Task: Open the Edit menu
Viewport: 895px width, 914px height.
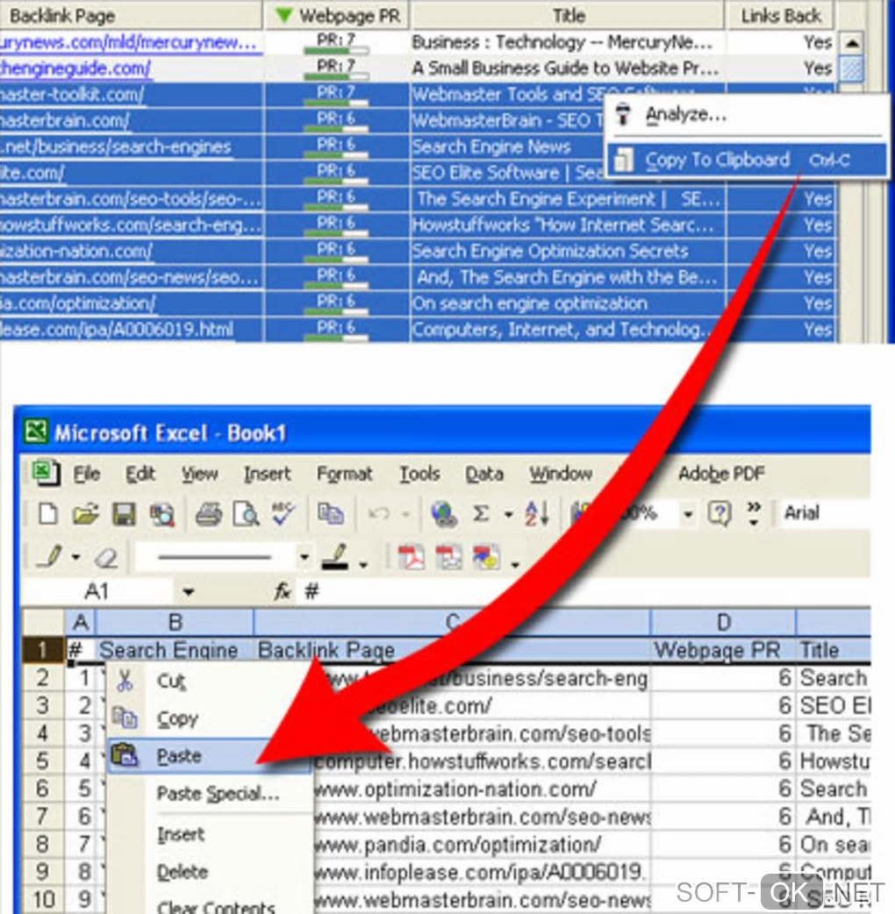Action: [x=140, y=474]
